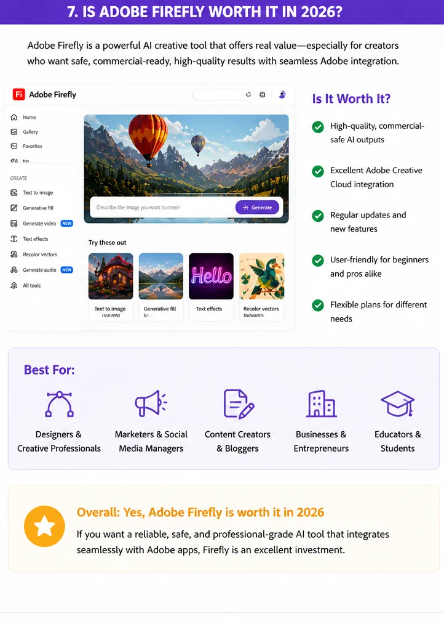
Task: Click the Home house icon
Action: [x=14, y=117]
